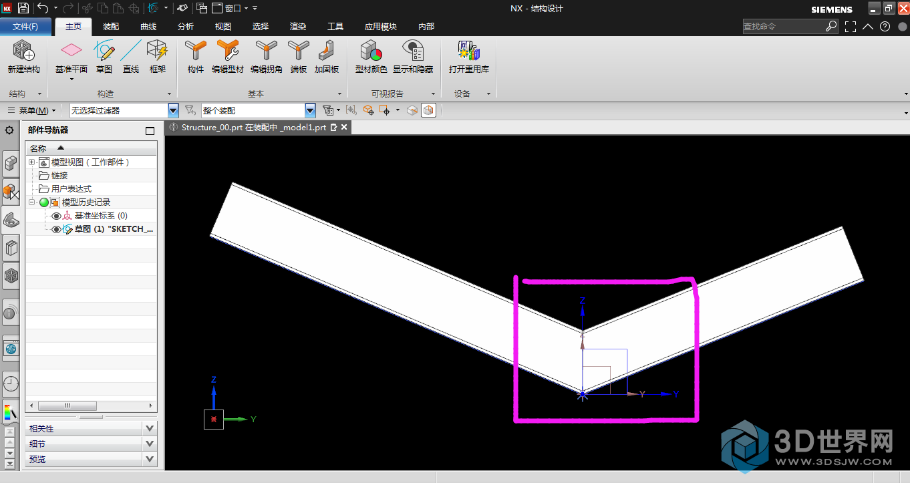Open the 基本 group dropdown arrow
This screenshot has height=483, width=910.
pos(339,94)
